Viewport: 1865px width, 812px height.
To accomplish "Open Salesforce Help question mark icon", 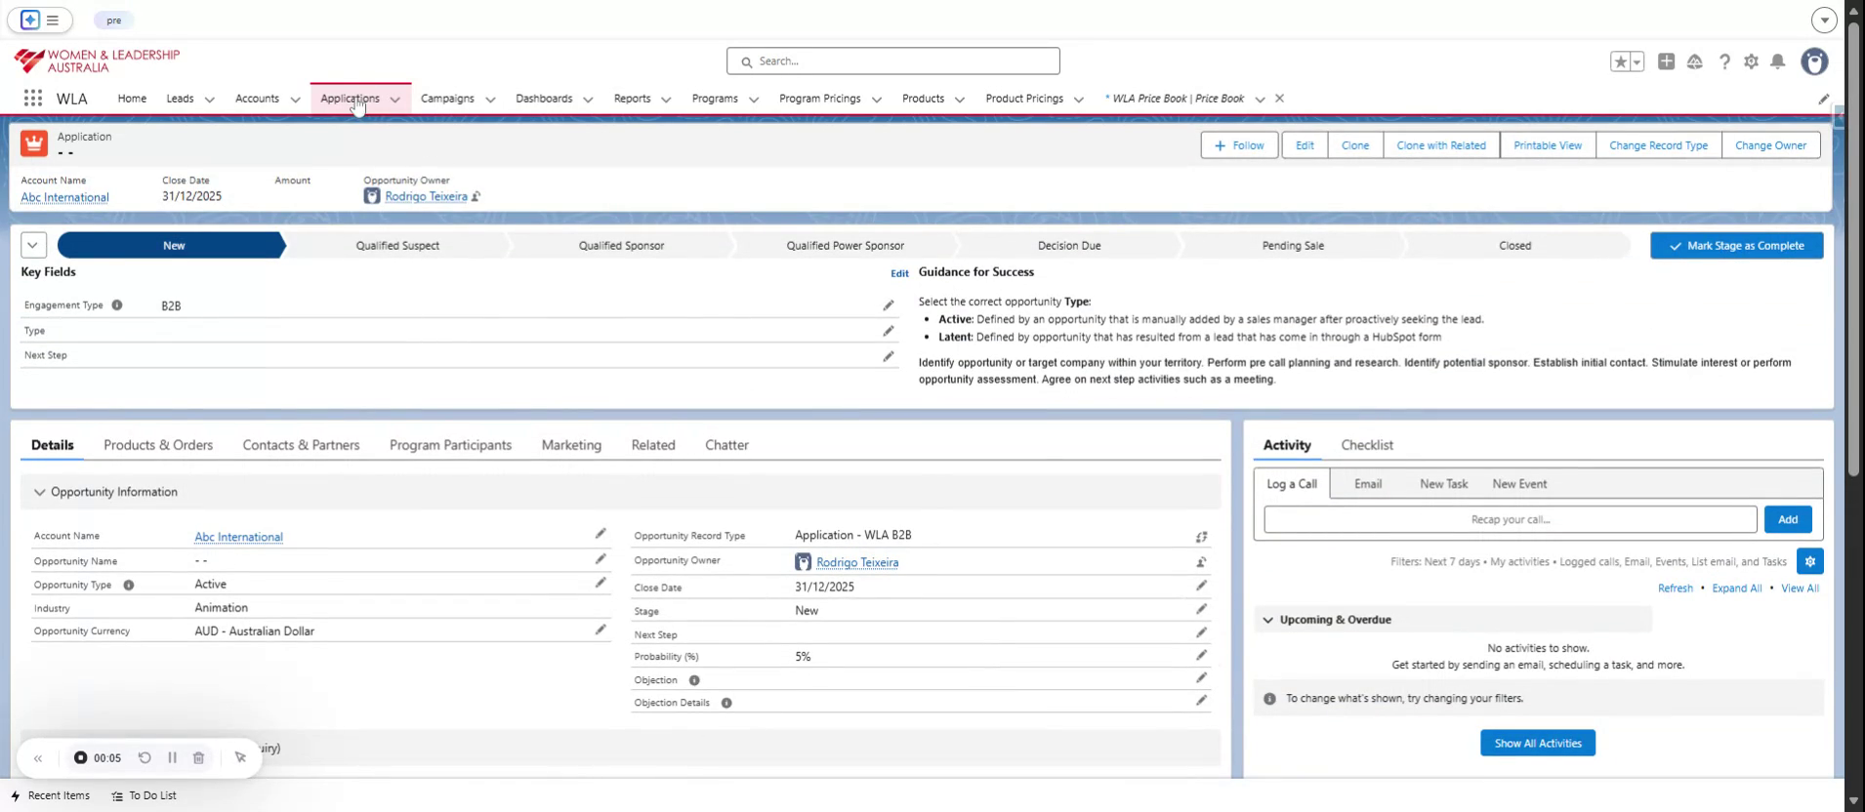I will click(x=1724, y=61).
